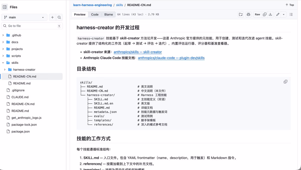Screen dimensions: 301x170
Task: Open the main branch selector dropdown
Action: pos(24,17)
